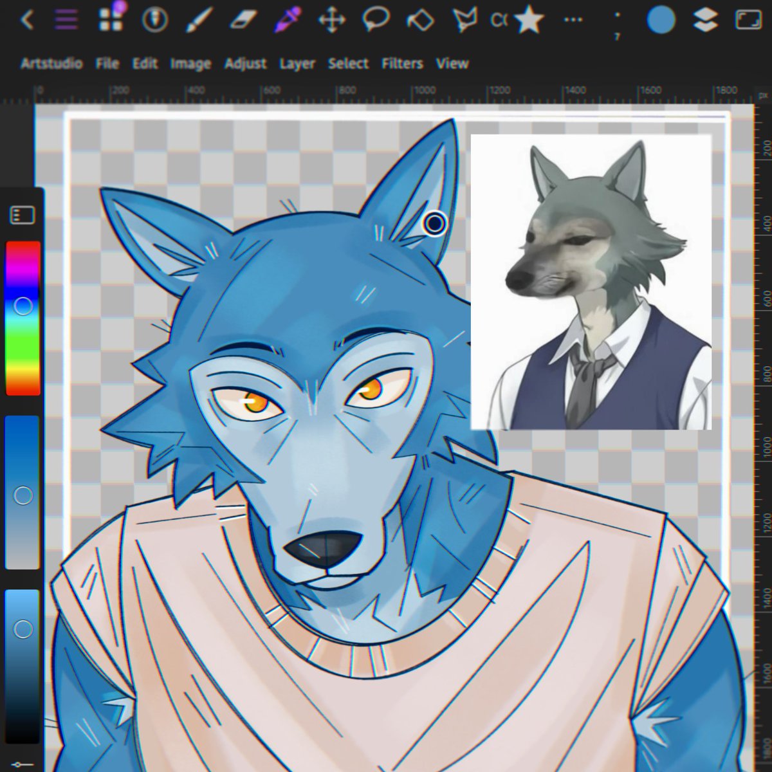Screen dimensions: 772x772
Task: Open the Filters menu
Action: point(402,64)
